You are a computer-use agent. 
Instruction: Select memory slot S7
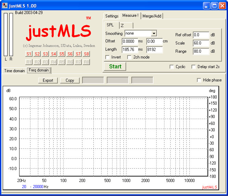pos(78,54)
